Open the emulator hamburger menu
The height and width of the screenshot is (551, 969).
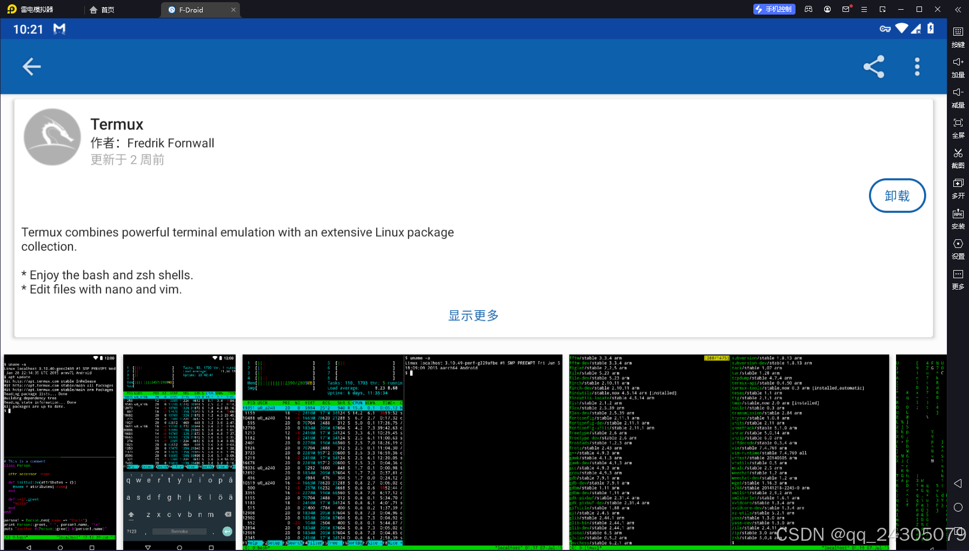864,9
